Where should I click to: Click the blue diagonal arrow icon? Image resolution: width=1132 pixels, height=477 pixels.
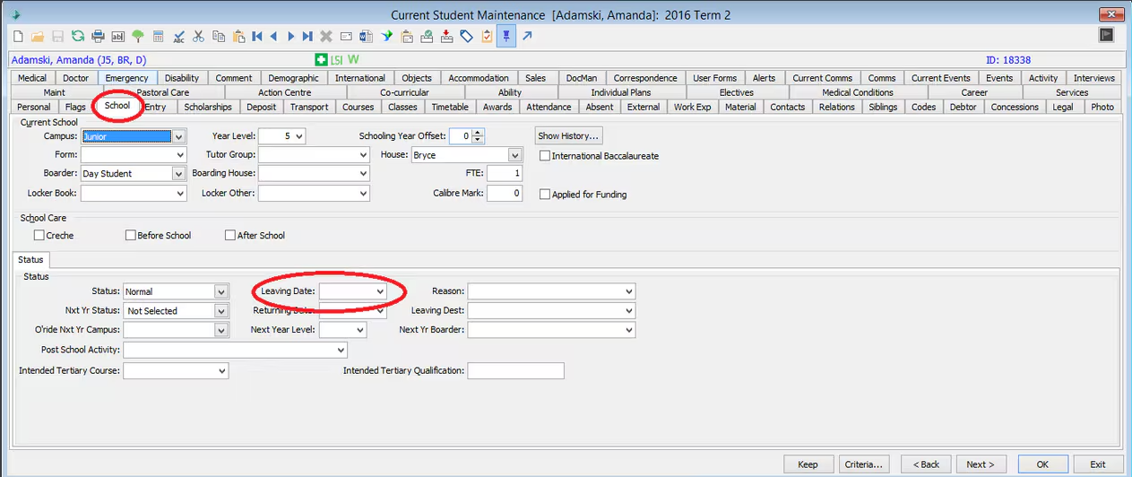pos(527,37)
